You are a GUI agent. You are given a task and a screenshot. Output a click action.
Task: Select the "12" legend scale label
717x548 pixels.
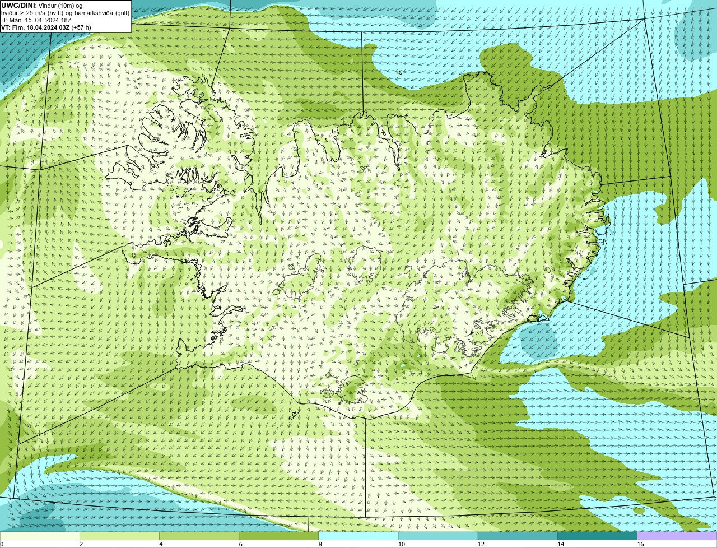click(x=481, y=544)
